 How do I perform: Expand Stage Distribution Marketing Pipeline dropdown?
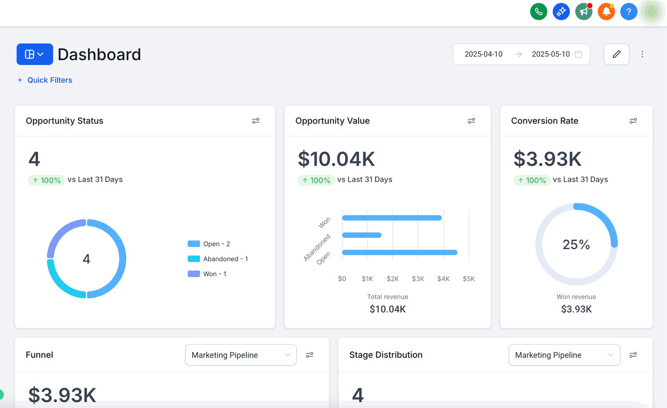click(565, 355)
